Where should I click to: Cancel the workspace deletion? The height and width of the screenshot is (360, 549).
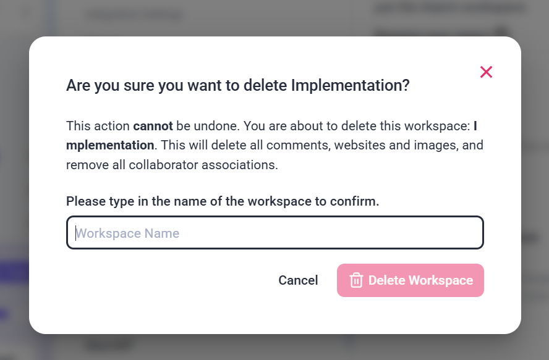(x=298, y=280)
